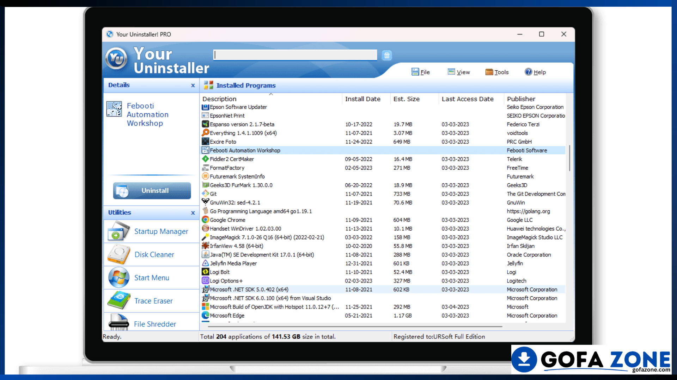Click the Espanso version 2.1.7-beta icon
Screen dimensions: 677x380
205,124
